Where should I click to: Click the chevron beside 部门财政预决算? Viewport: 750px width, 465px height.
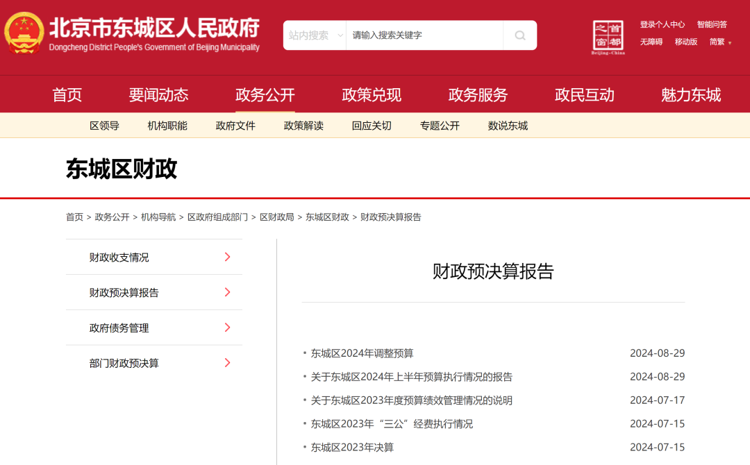[x=227, y=363]
